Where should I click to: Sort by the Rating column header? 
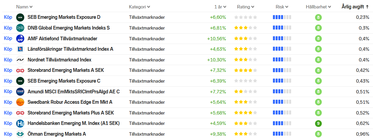246,7
